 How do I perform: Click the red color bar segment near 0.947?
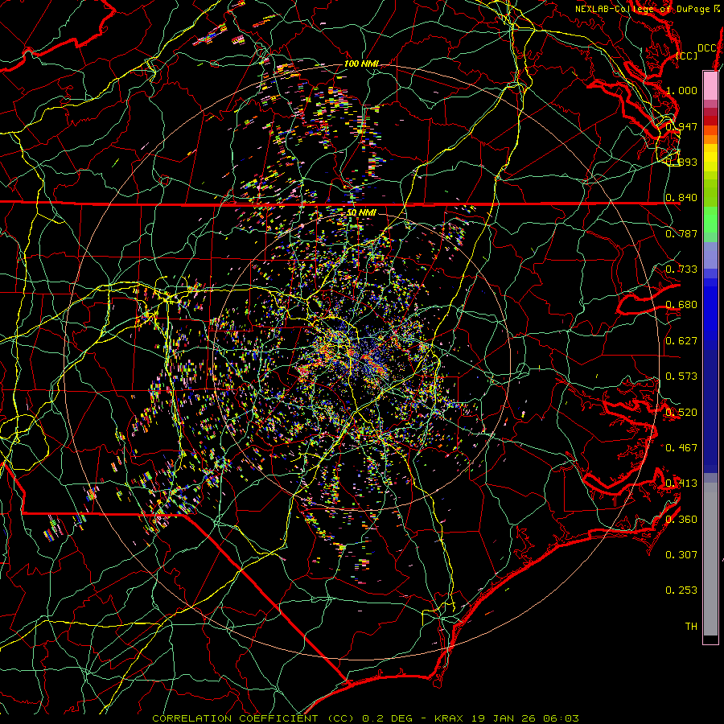pyautogui.click(x=710, y=121)
